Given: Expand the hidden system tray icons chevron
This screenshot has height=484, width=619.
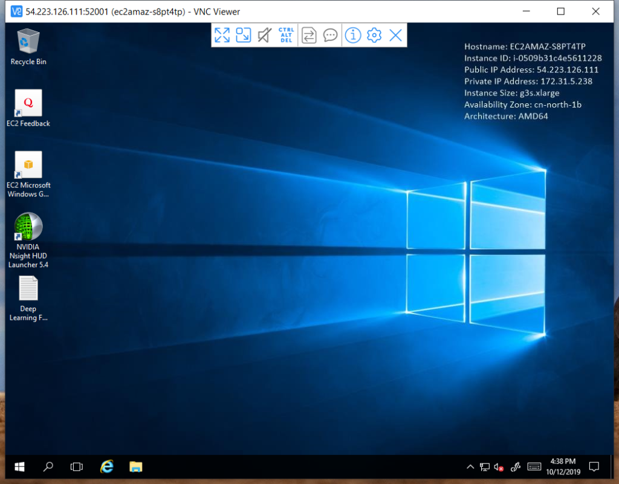Looking at the screenshot, I should pos(470,466).
